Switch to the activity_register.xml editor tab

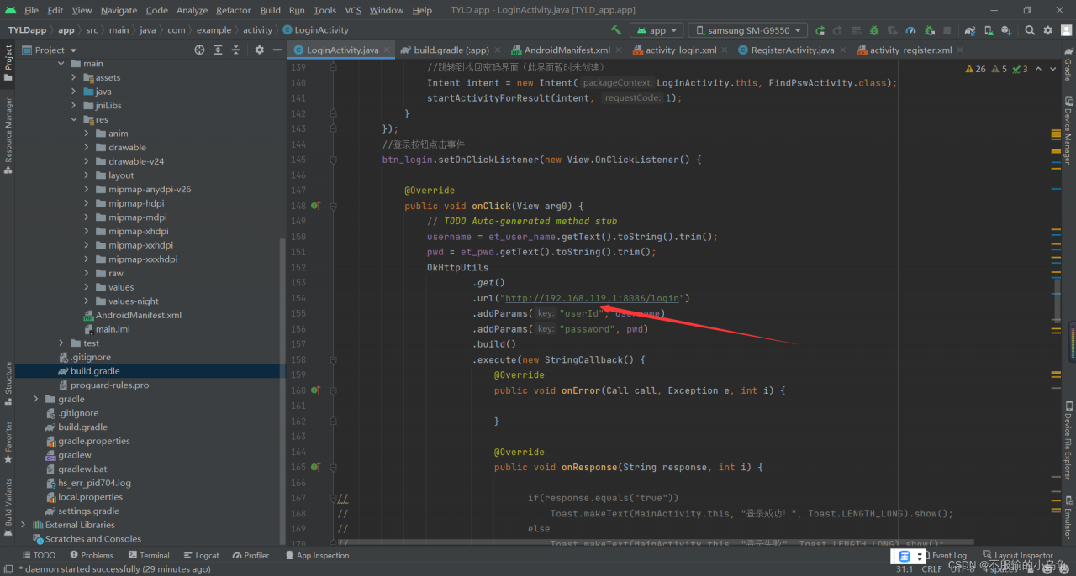click(x=910, y=50)
